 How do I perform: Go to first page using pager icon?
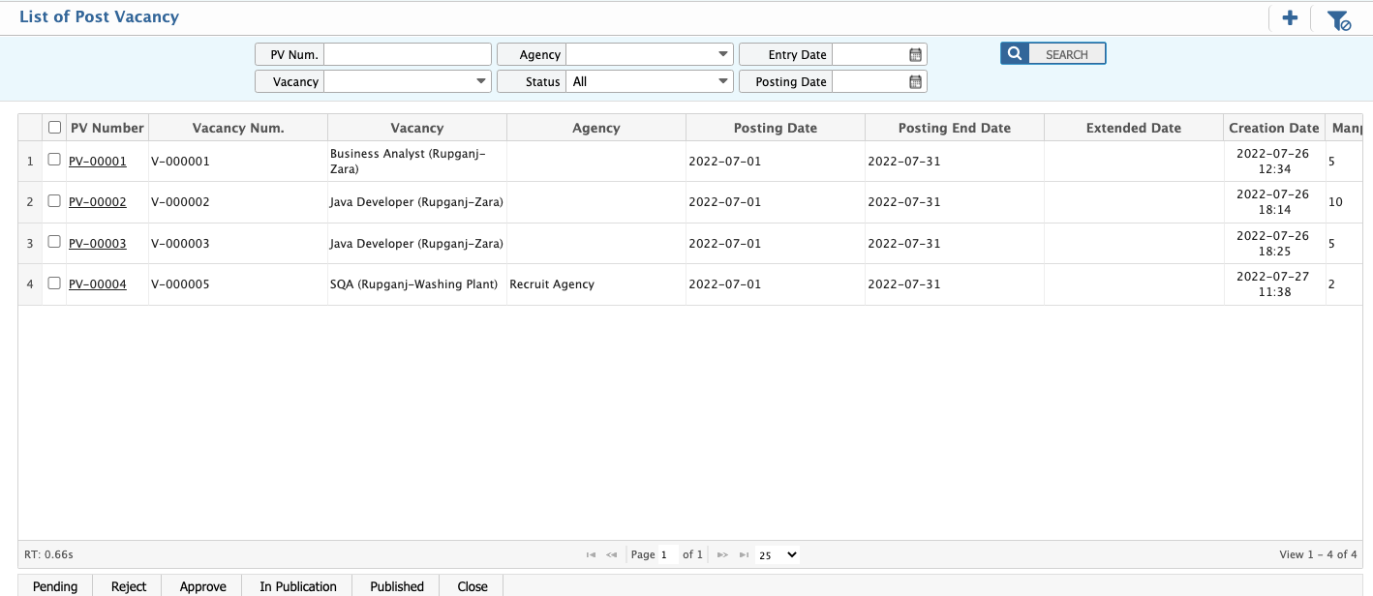click(591, 554)
